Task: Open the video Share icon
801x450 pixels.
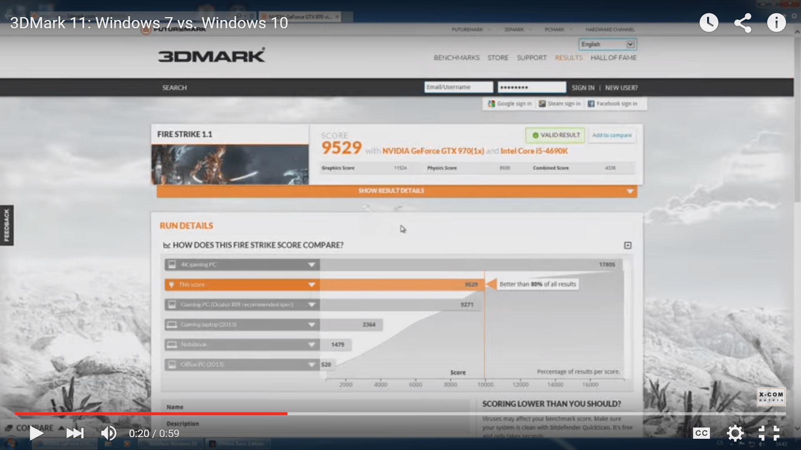Action: tap(743, 23)
